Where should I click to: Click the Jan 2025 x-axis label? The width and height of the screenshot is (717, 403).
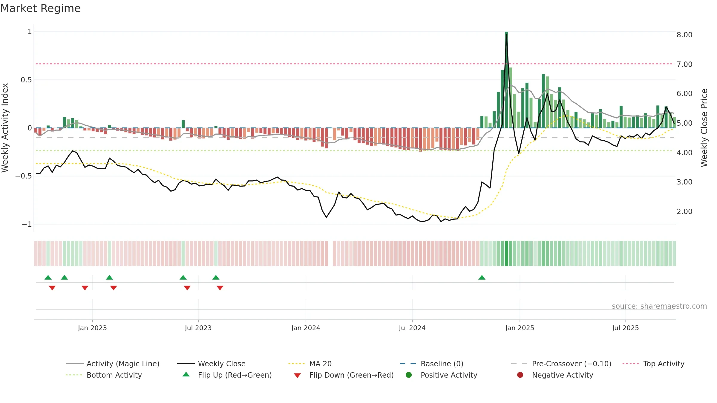(520, 328)
